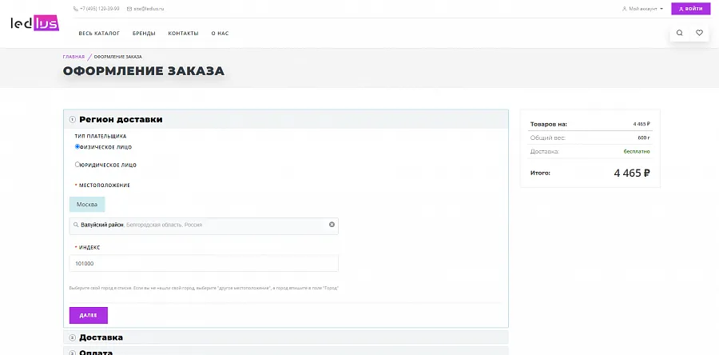Screen dimensions: 719x355
Task: Click the Далее button
Action: click(x=89, y=316)
